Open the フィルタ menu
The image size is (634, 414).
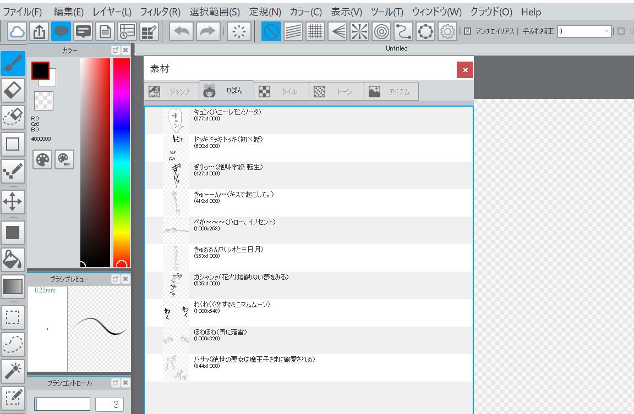coord(160,11)
